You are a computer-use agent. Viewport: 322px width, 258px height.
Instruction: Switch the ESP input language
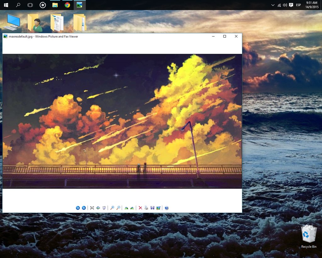[298, 5]
